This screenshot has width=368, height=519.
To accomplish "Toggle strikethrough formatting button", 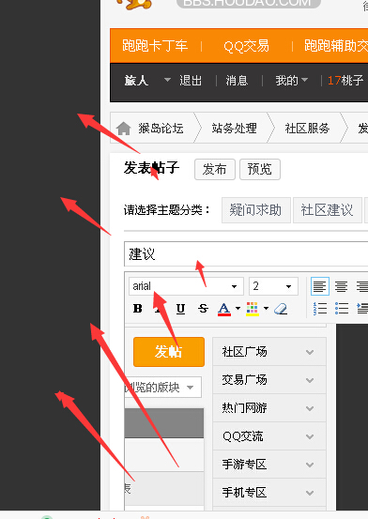I will pos(203,309).
